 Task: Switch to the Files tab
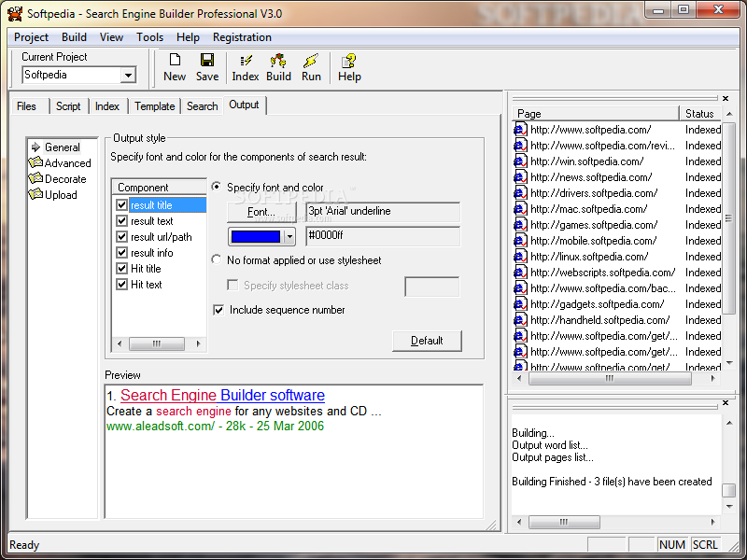point(27,106)
